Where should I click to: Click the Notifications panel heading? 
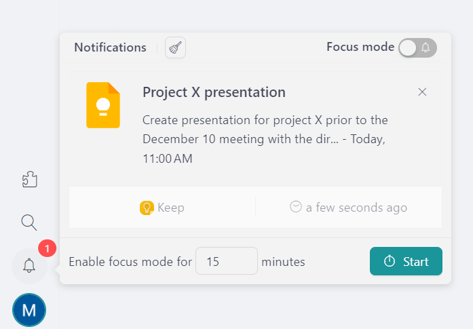tap(110, 47)
